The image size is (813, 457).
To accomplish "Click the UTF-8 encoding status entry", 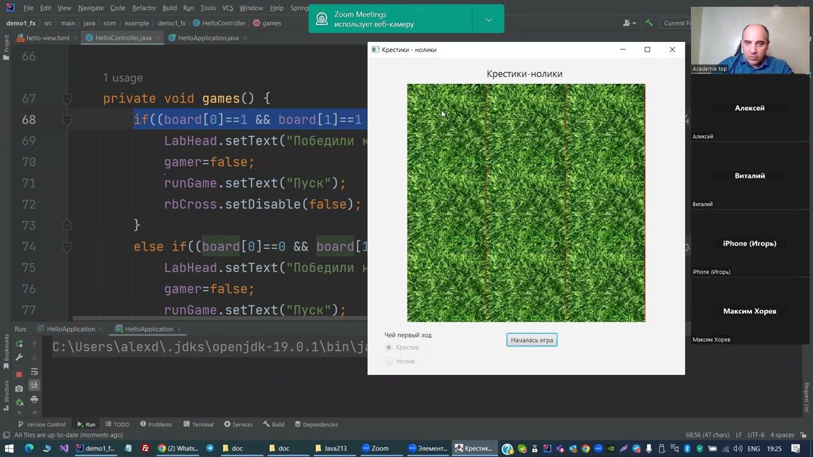I will click(x=756, y=435).
